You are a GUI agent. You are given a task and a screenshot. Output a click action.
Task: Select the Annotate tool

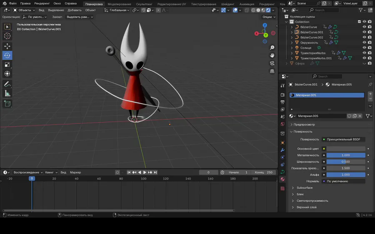7,84
